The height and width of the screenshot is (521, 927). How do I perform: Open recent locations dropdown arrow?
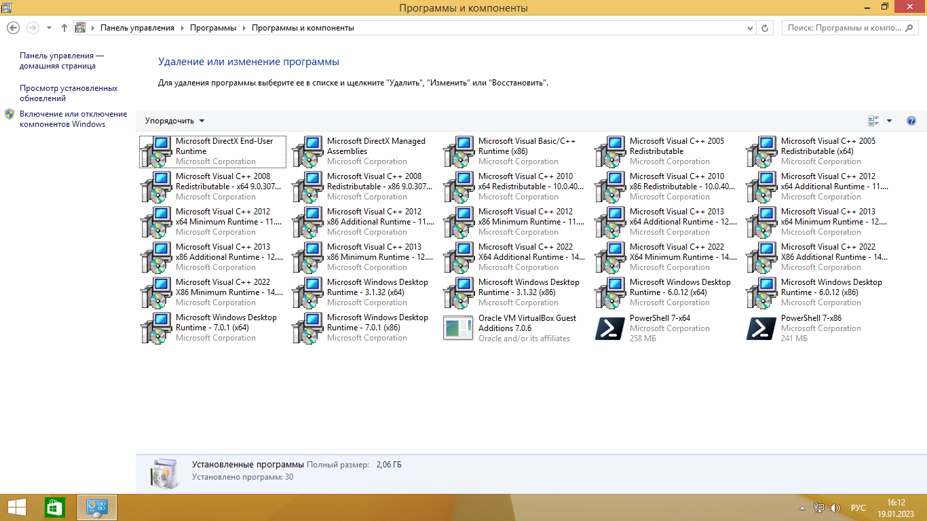[x=49, y=28]
